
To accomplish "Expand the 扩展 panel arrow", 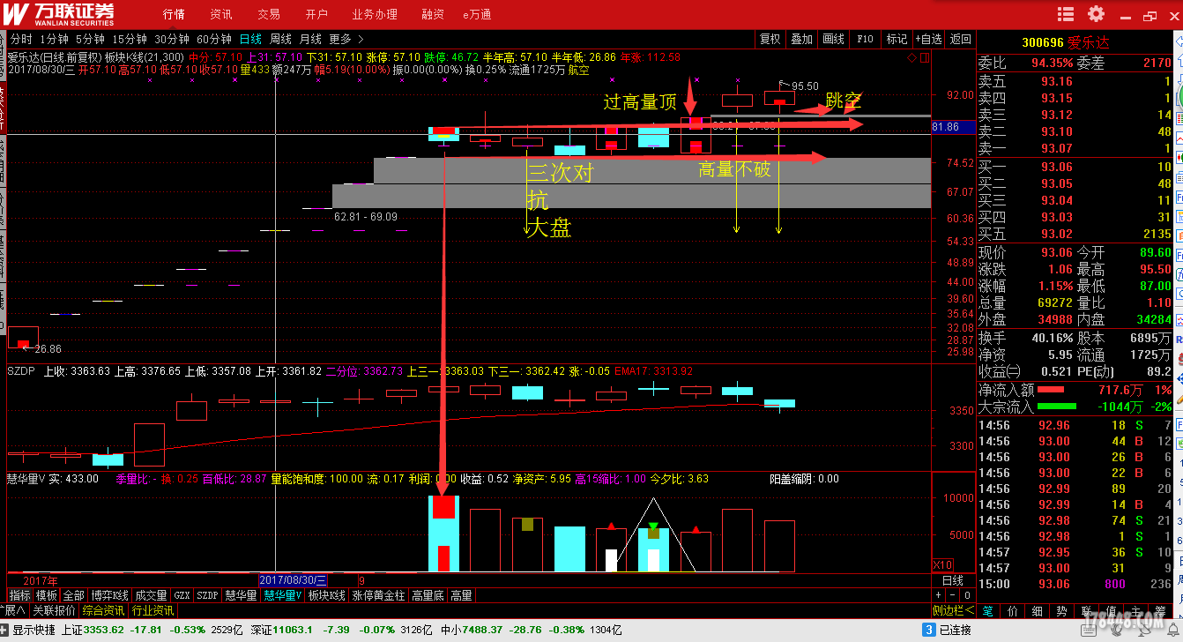I will click(14, 610).
